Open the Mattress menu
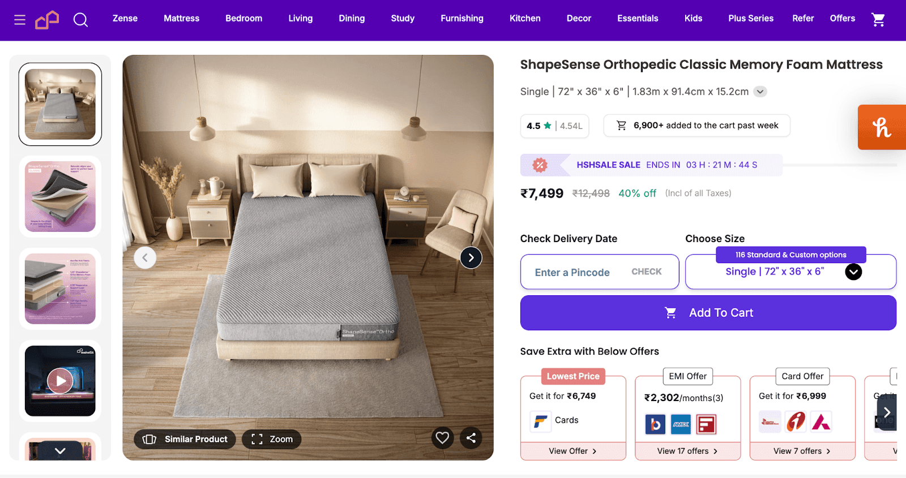 [x=181, y=18]
